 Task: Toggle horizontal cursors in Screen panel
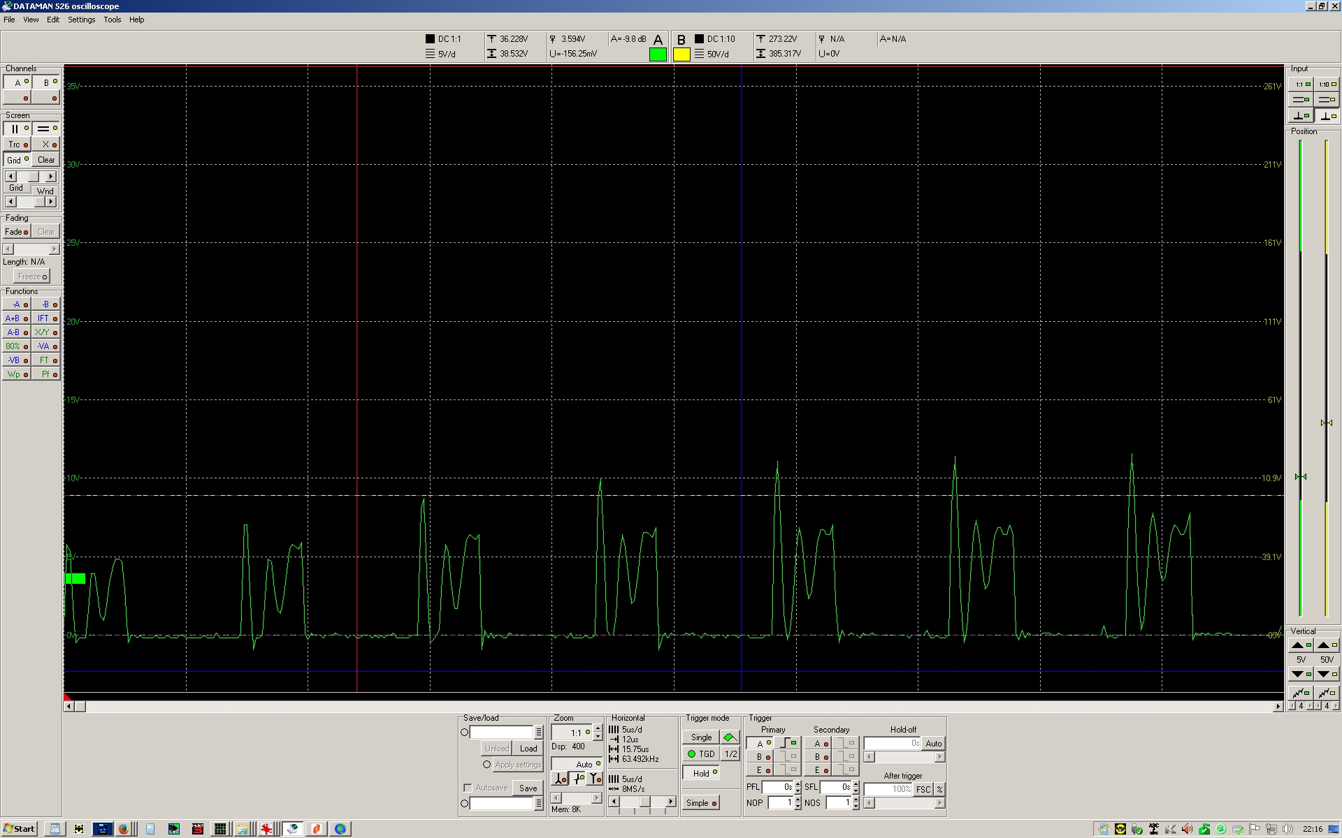coord(45,129)
